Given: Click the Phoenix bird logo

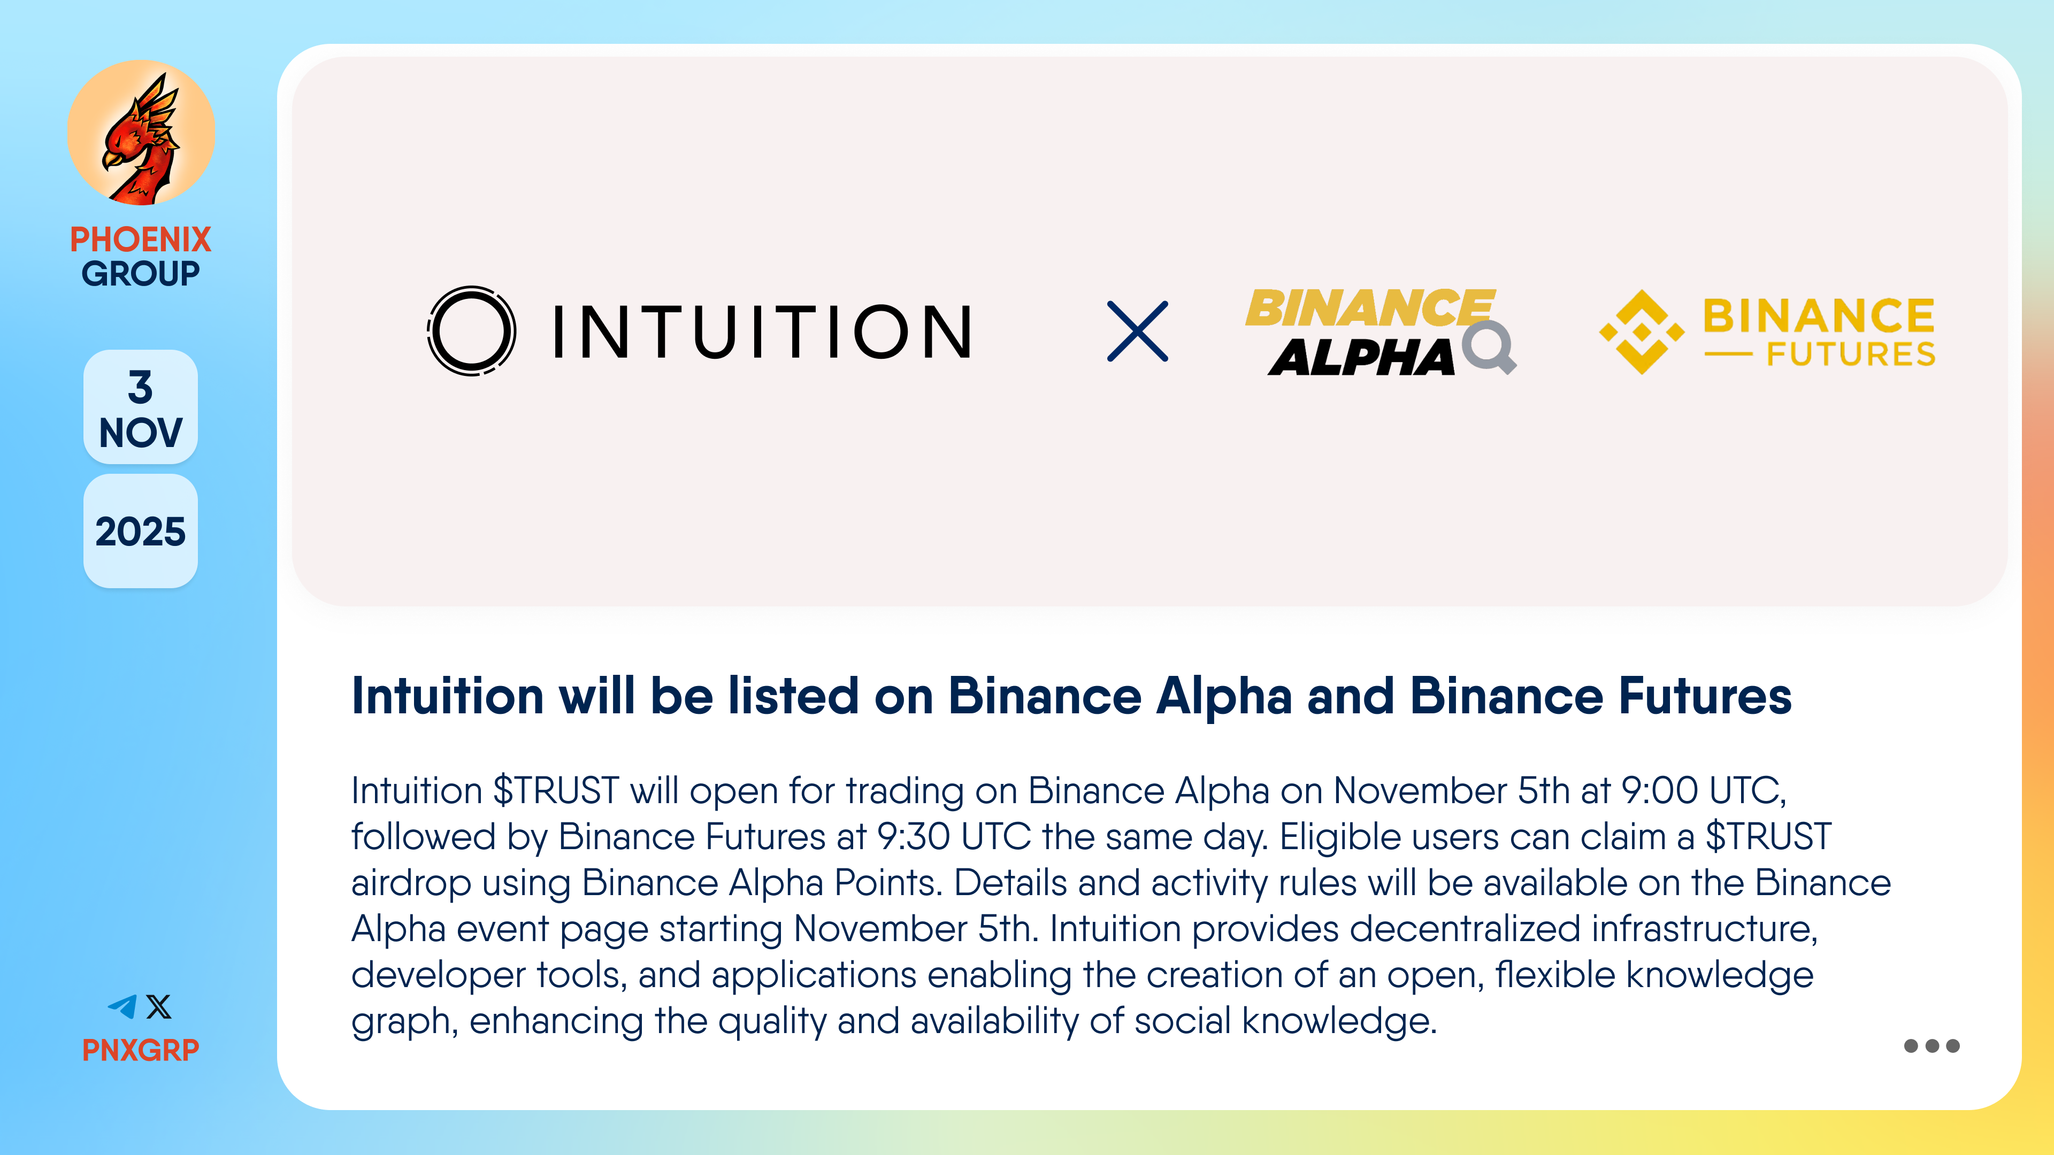Looking at the screenshot, I should 141,133.
